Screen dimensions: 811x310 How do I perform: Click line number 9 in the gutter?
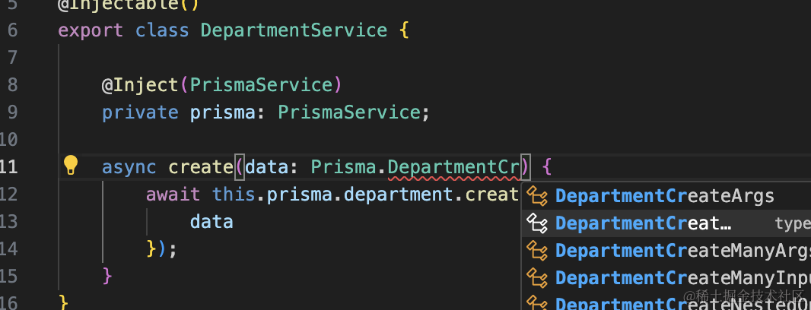coord(11,112)
